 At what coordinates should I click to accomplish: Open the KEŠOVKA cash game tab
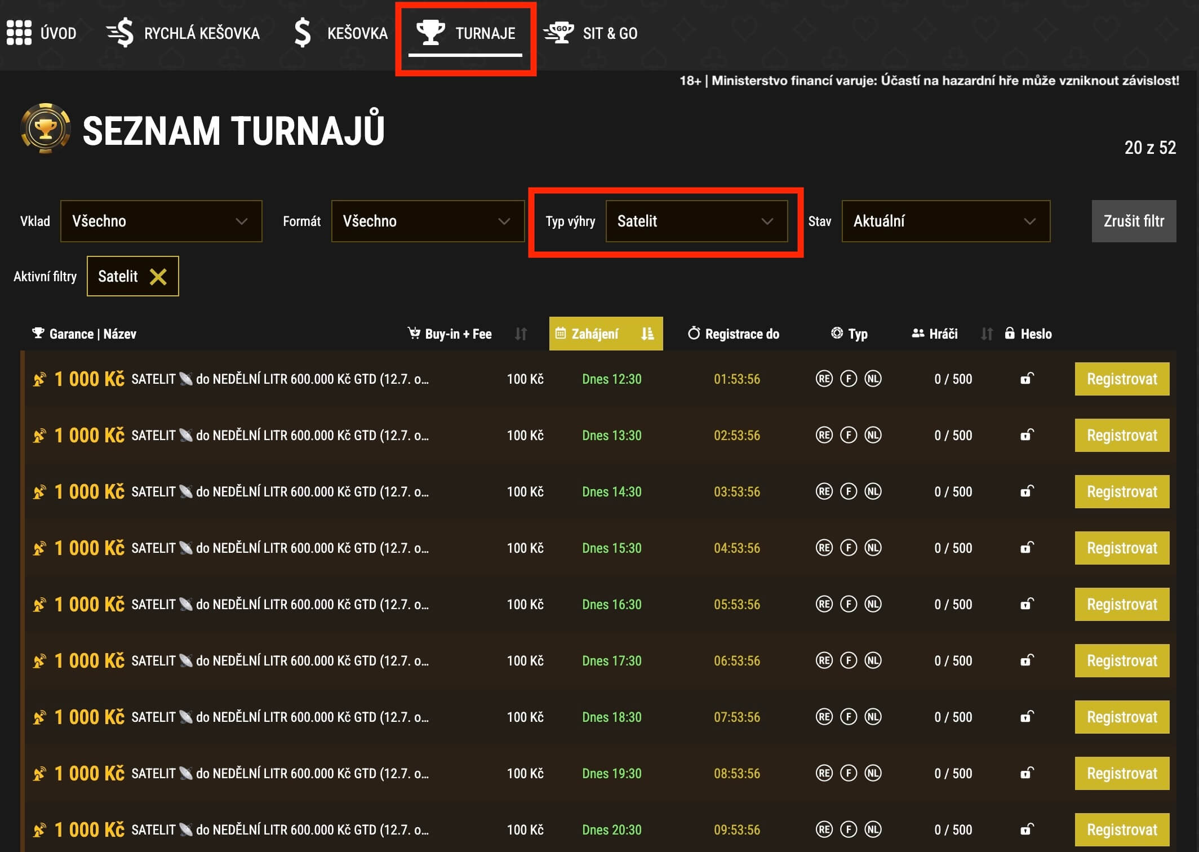pyautogui.click(x=341, y=33)
